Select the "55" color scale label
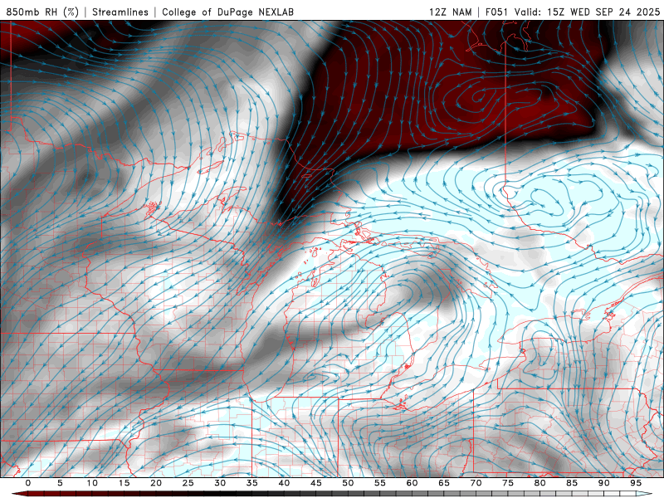Image resolution: width=664 pixels, height=498 pixels. tap(380, 483)
